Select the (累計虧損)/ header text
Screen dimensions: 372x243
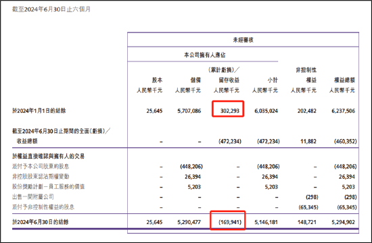(x=224, y=70)
